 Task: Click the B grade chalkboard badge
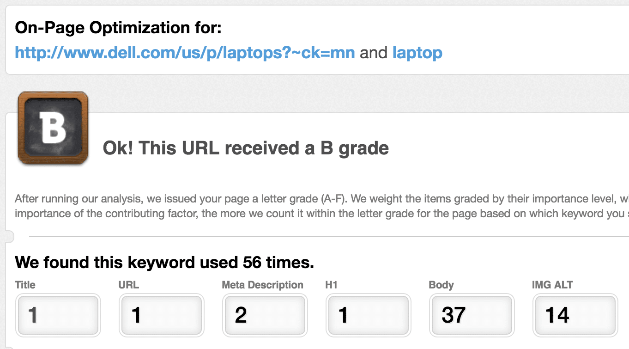(52, 128)
